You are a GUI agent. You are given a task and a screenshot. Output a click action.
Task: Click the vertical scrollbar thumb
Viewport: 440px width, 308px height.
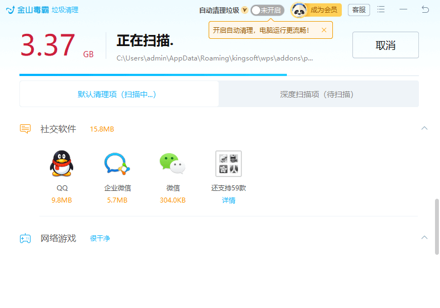437,225
